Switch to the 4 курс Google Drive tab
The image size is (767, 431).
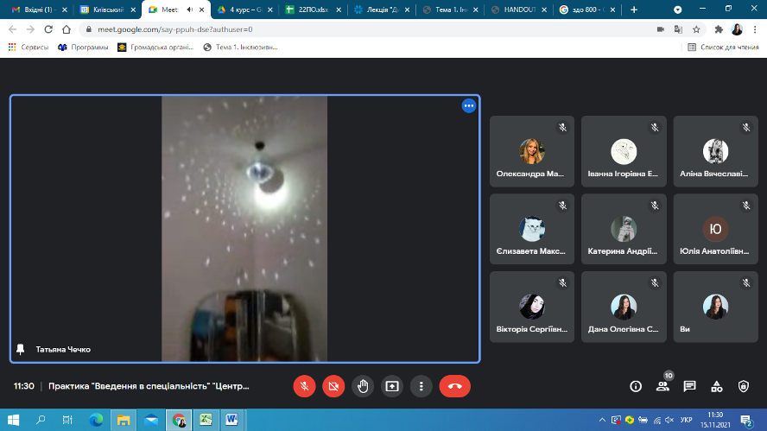coord(244,10)
